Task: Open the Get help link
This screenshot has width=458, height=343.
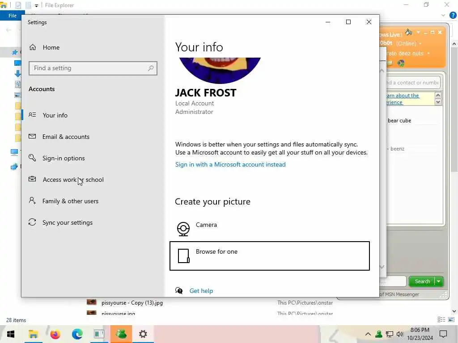Action: tap(201, 291)
